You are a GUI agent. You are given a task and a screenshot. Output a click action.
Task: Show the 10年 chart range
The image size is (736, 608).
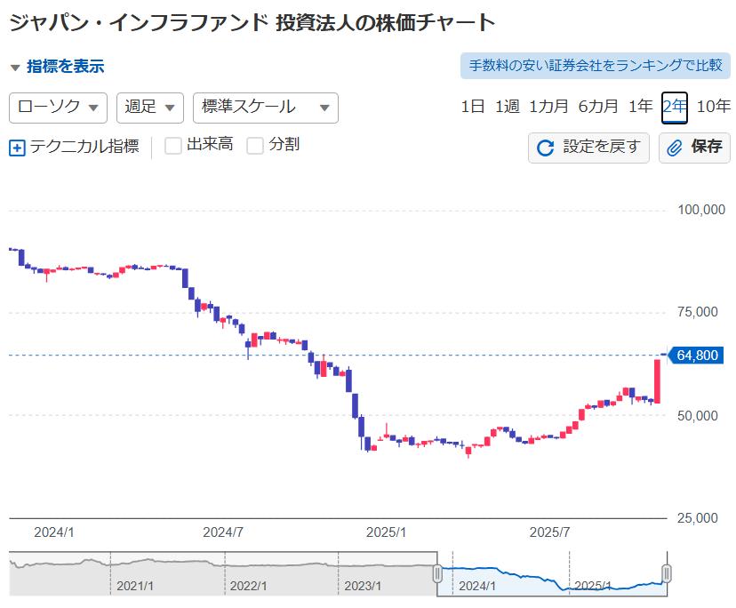(713, 108)
